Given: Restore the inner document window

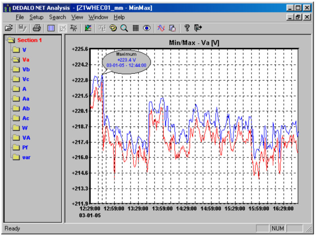Looking at the screenshot, I should click(298, 17).
